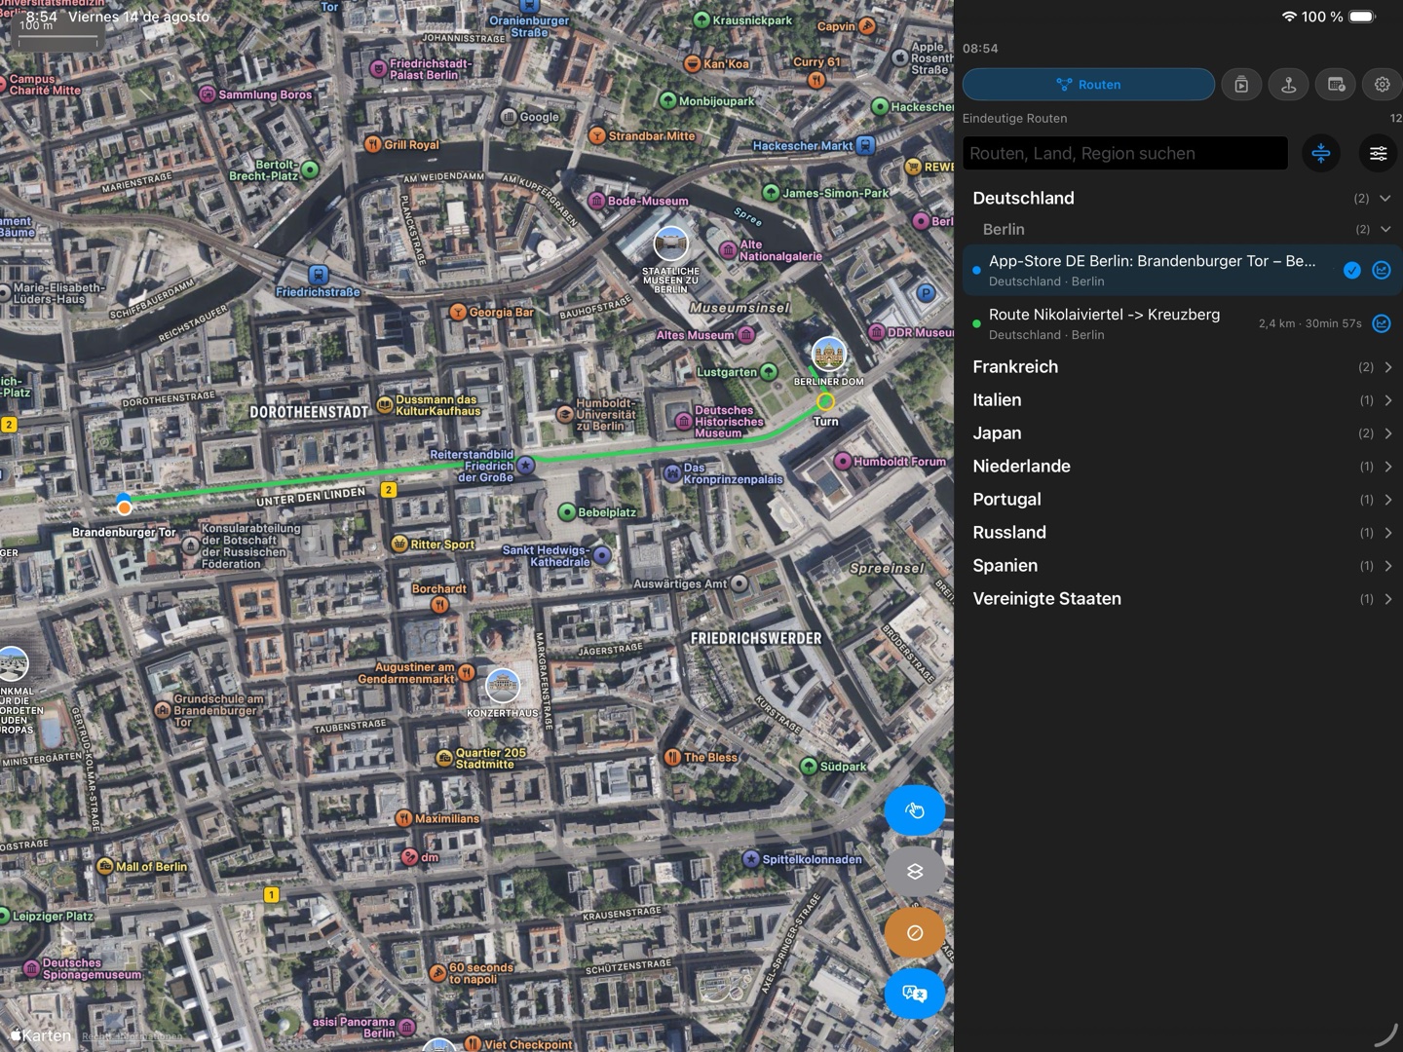Open the route filter sliders button
Image resolution: width=1403 pixels, height=1052 pixels.
coord(1379,153)
